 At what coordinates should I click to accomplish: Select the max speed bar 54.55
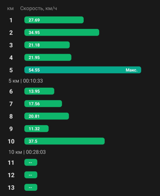coord(83,70)
